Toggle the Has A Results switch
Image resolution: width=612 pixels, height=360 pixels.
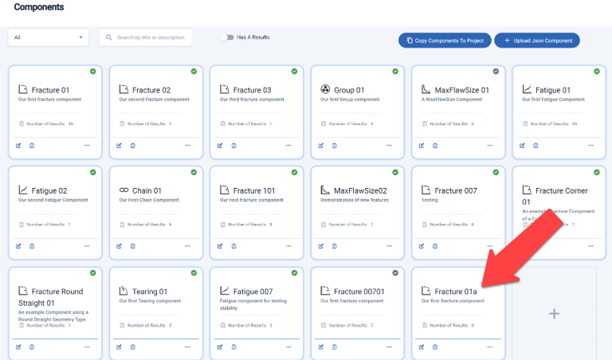228,37
